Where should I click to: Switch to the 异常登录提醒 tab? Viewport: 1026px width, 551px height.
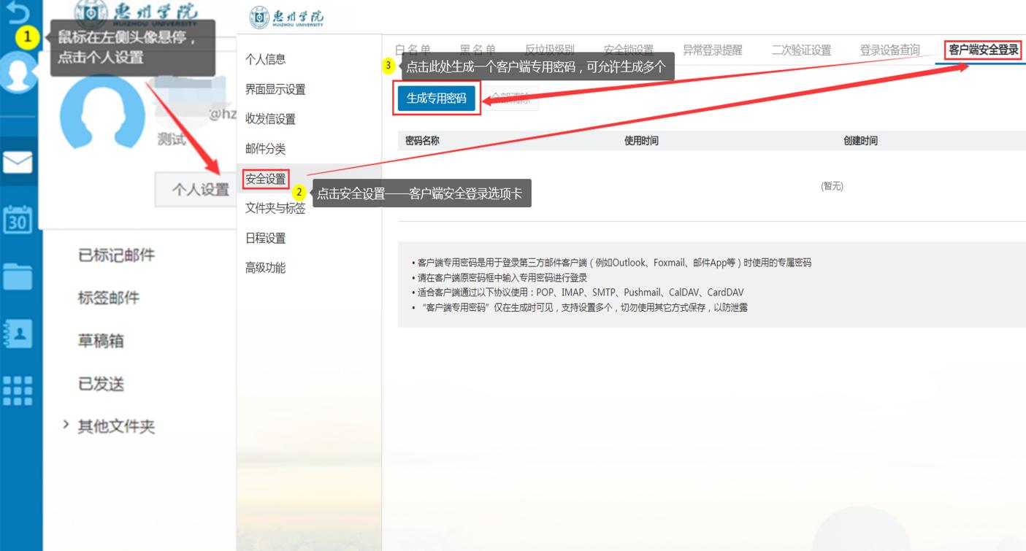click(x=712, y=50)
